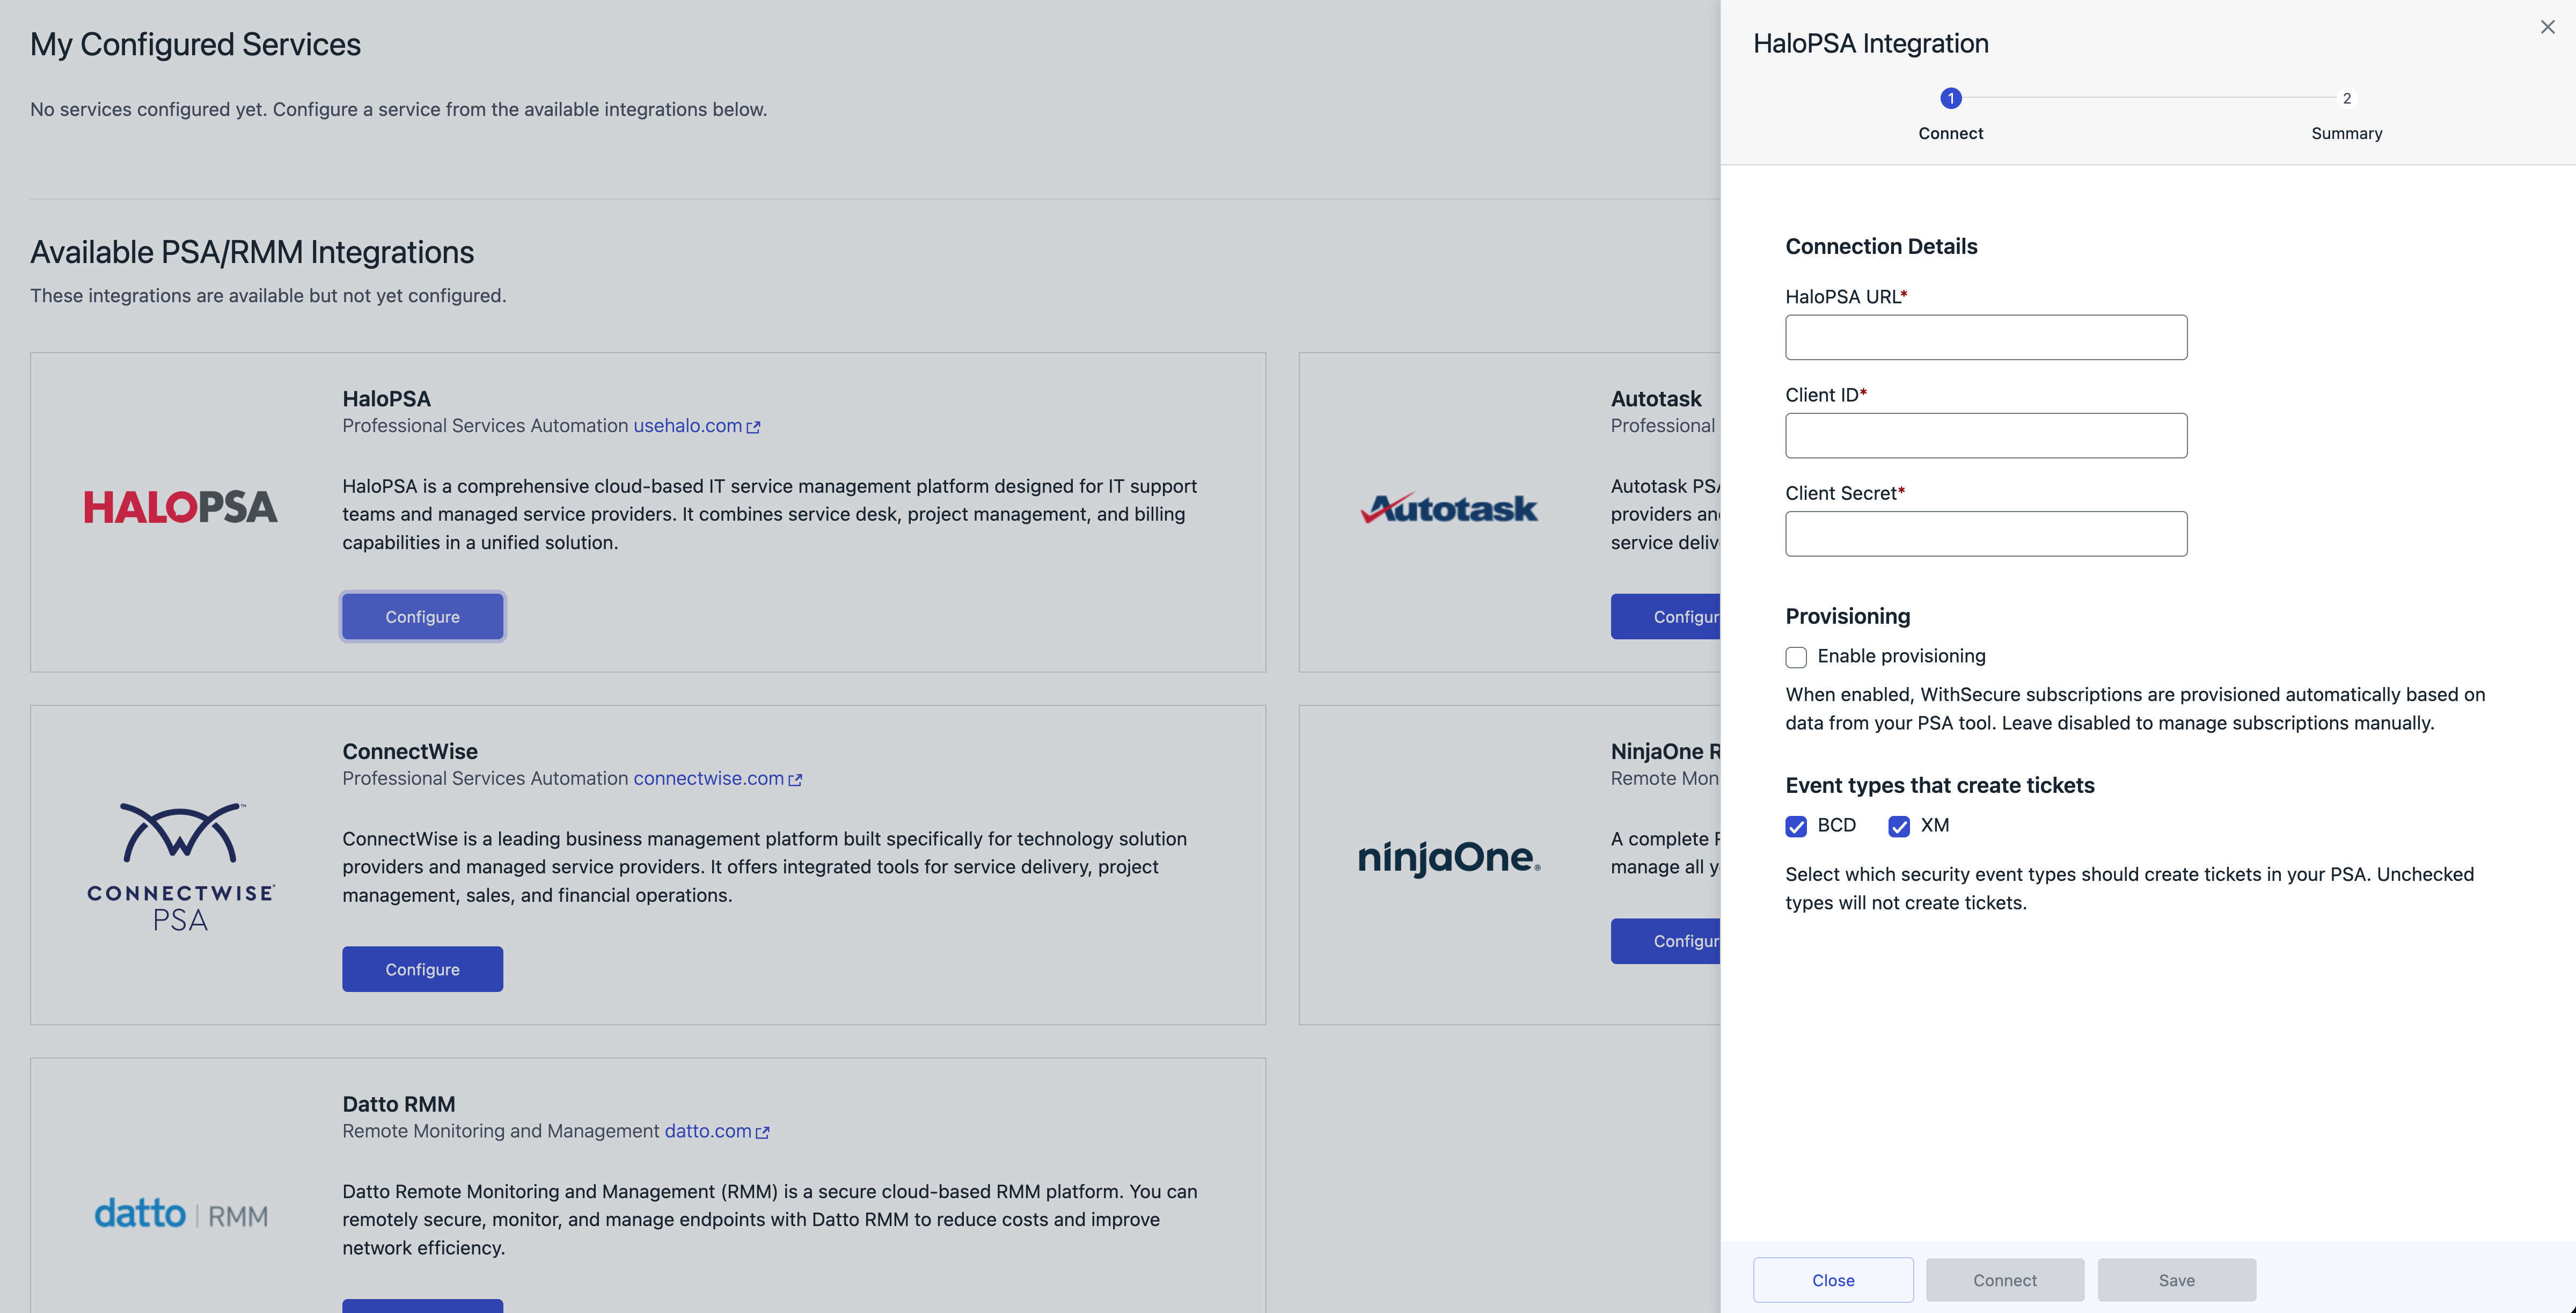Click the 'No services configured yet' message
2576x1313 pixels.
[x=398, y=109]
